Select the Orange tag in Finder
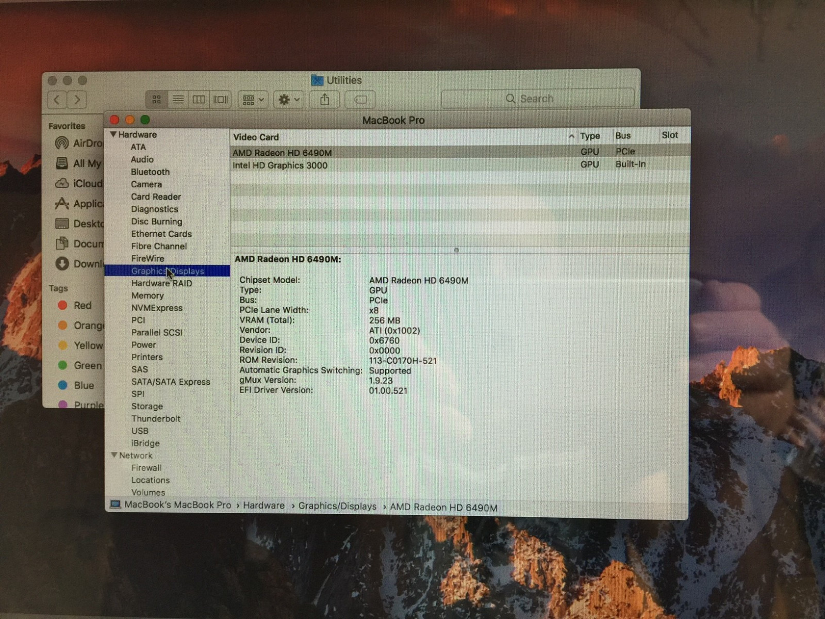Screen dimensions: 825x619 click(80, 325)
